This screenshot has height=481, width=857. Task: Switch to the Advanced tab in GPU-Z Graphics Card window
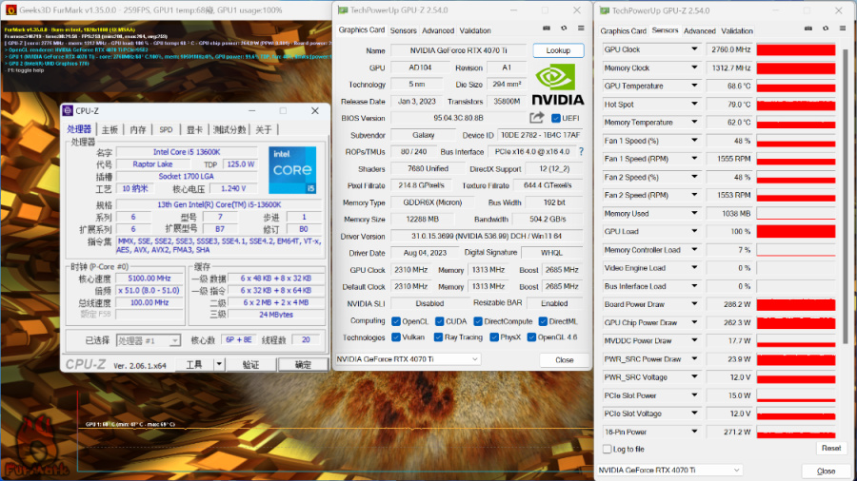point(438,30)
